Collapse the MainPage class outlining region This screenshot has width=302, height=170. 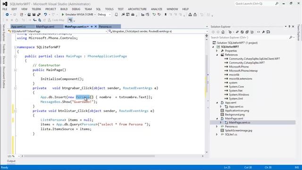click(x=16, y=56)
